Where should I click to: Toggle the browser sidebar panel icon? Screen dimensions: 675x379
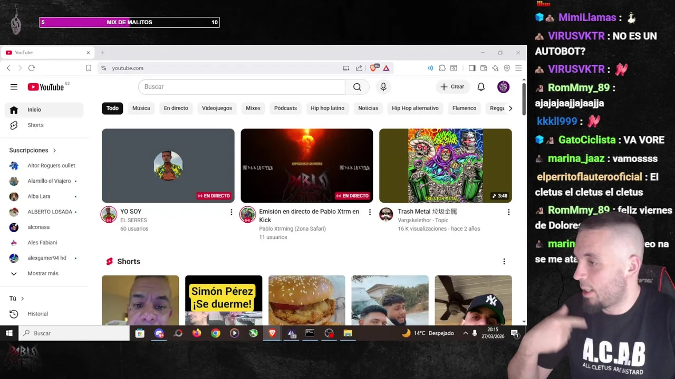(472, 68)
